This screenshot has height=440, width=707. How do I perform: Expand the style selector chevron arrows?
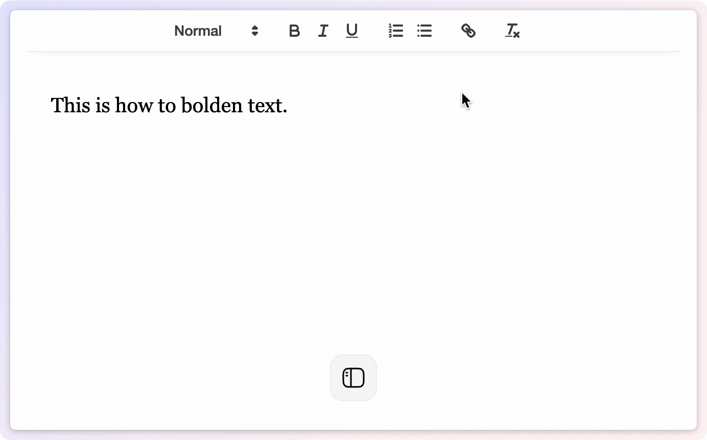point(254,31)
